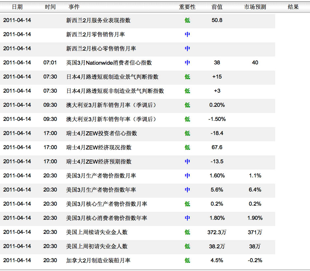
Task: Click the 事件 column header
Action: [x=74, y=7]
